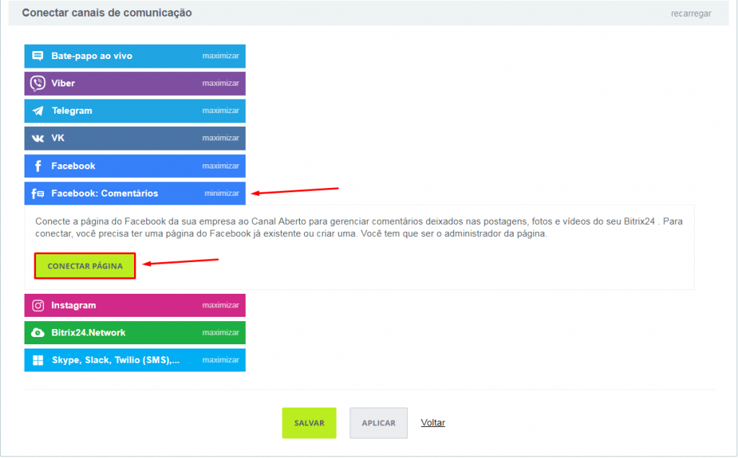738x458 pixels.
Task: Maximize the VK channel section
Action: point(221,138)
